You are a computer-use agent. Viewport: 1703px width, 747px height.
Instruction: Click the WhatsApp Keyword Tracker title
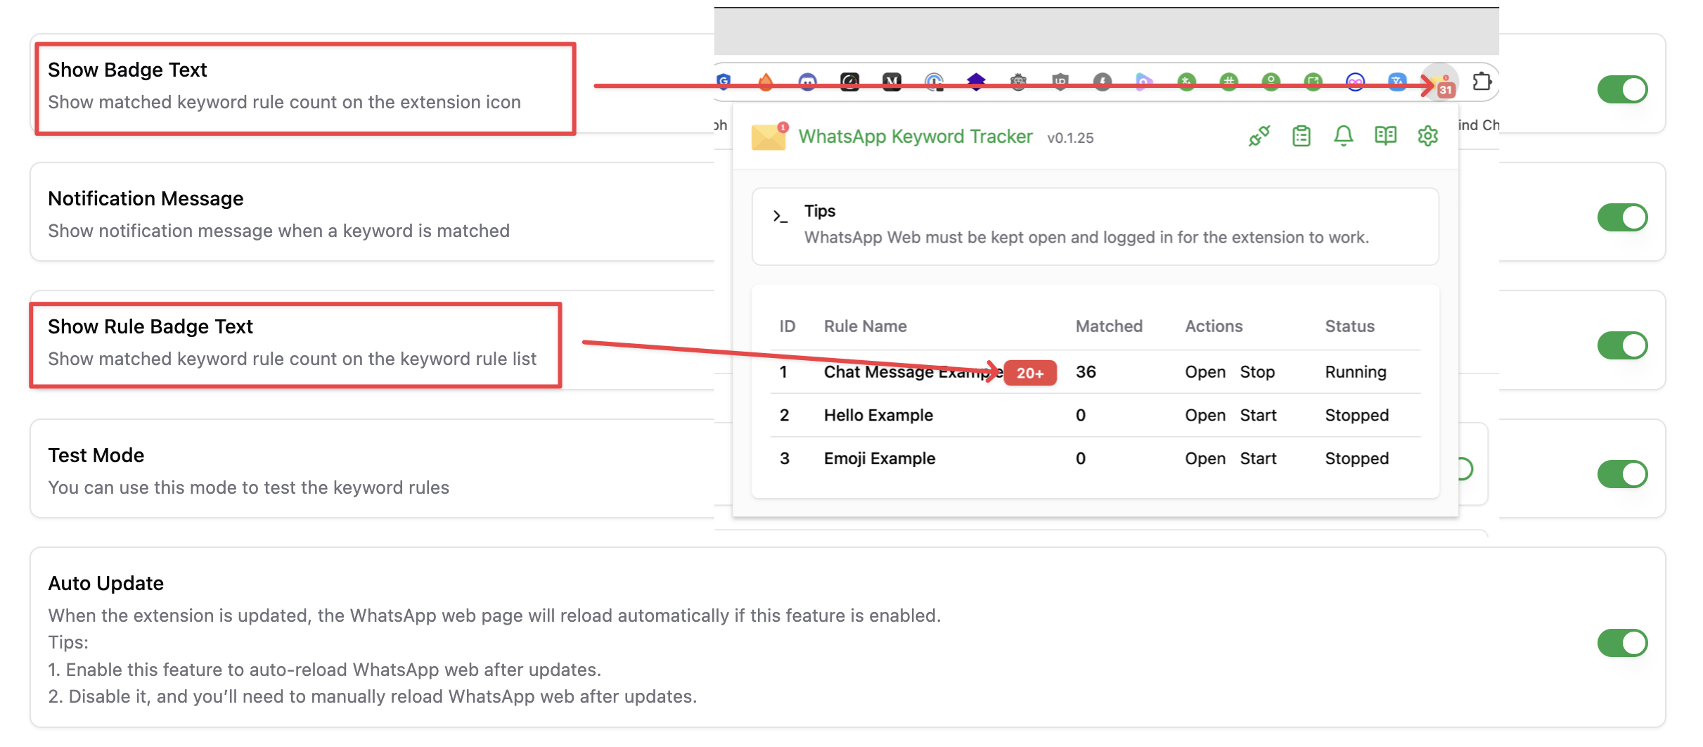[x=915, y=136]
